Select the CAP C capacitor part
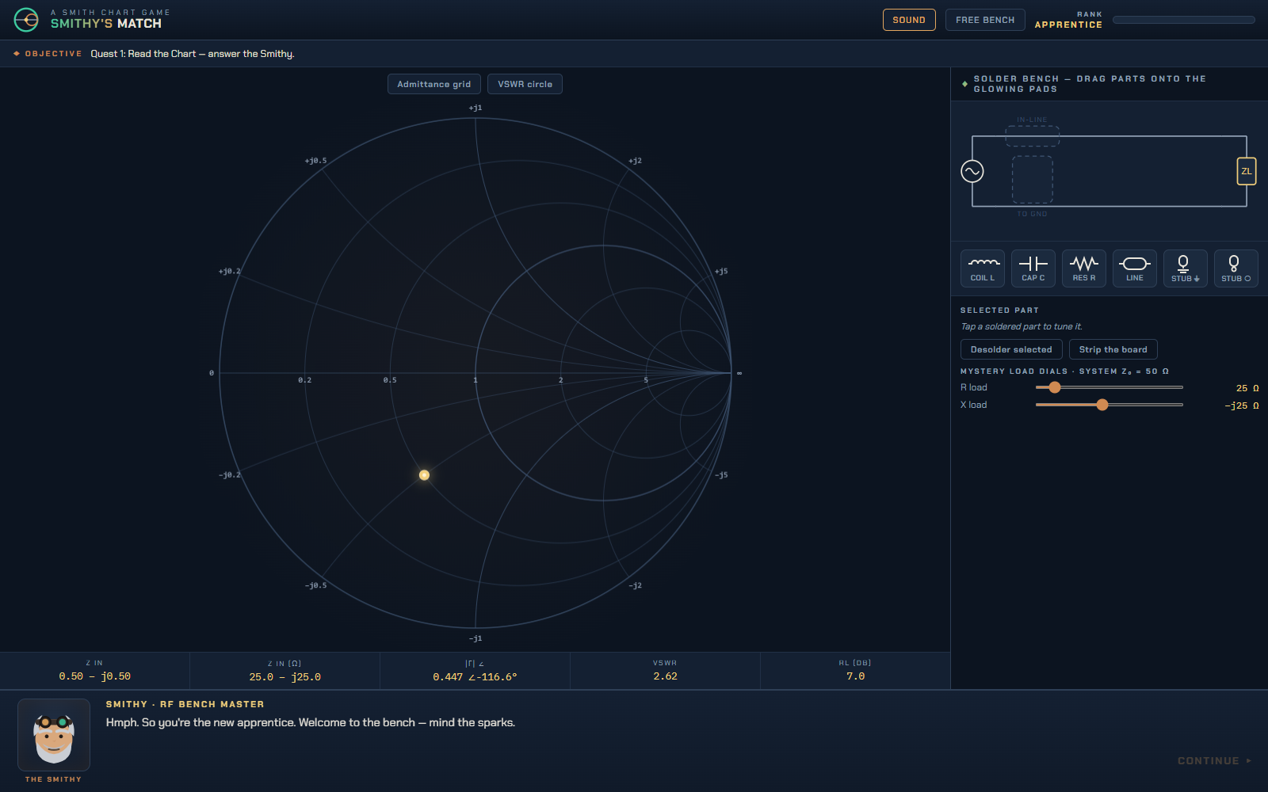This screenshot has width=1268, height=792. pyautogui.click(x=1033, y=268)
